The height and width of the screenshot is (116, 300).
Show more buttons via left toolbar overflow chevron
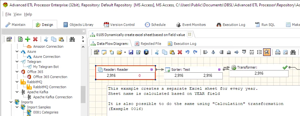tap(83, 39)
